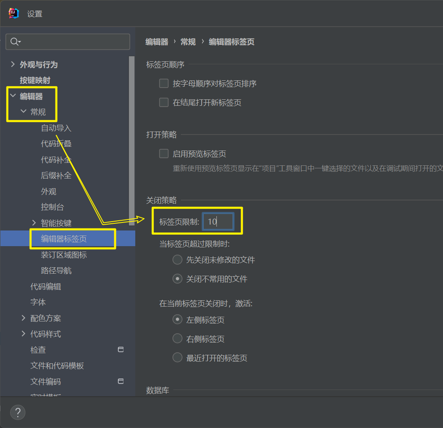Click the search magnifier icon
Viewport: 443px width, 428px height.
click(14, 41)
